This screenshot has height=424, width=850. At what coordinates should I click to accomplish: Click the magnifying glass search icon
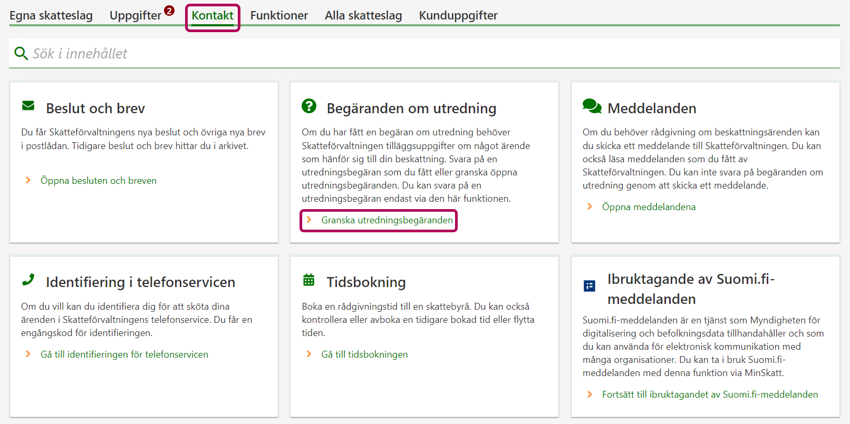[x=21, y=53]
